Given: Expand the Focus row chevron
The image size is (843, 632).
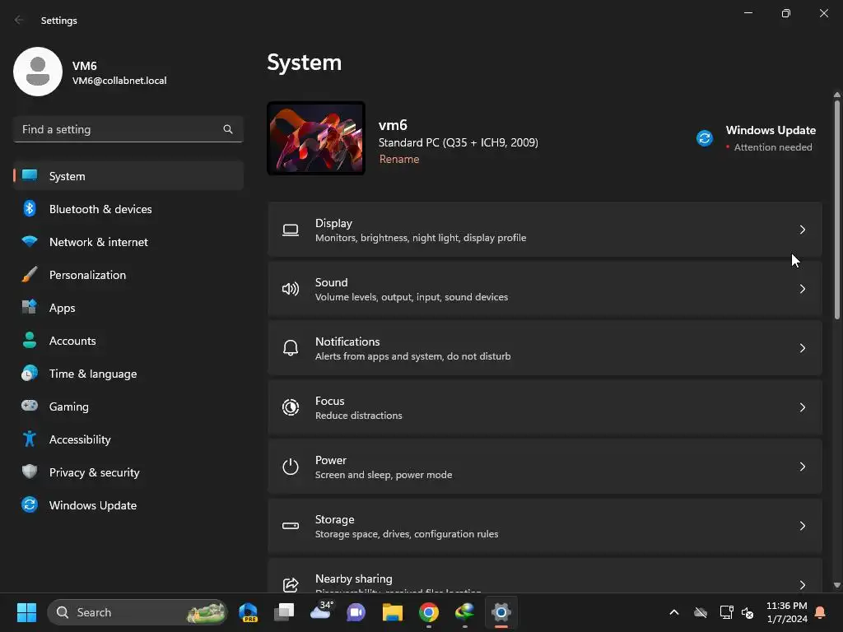Looking at the screenshot, I should click(x=802, y=407).
